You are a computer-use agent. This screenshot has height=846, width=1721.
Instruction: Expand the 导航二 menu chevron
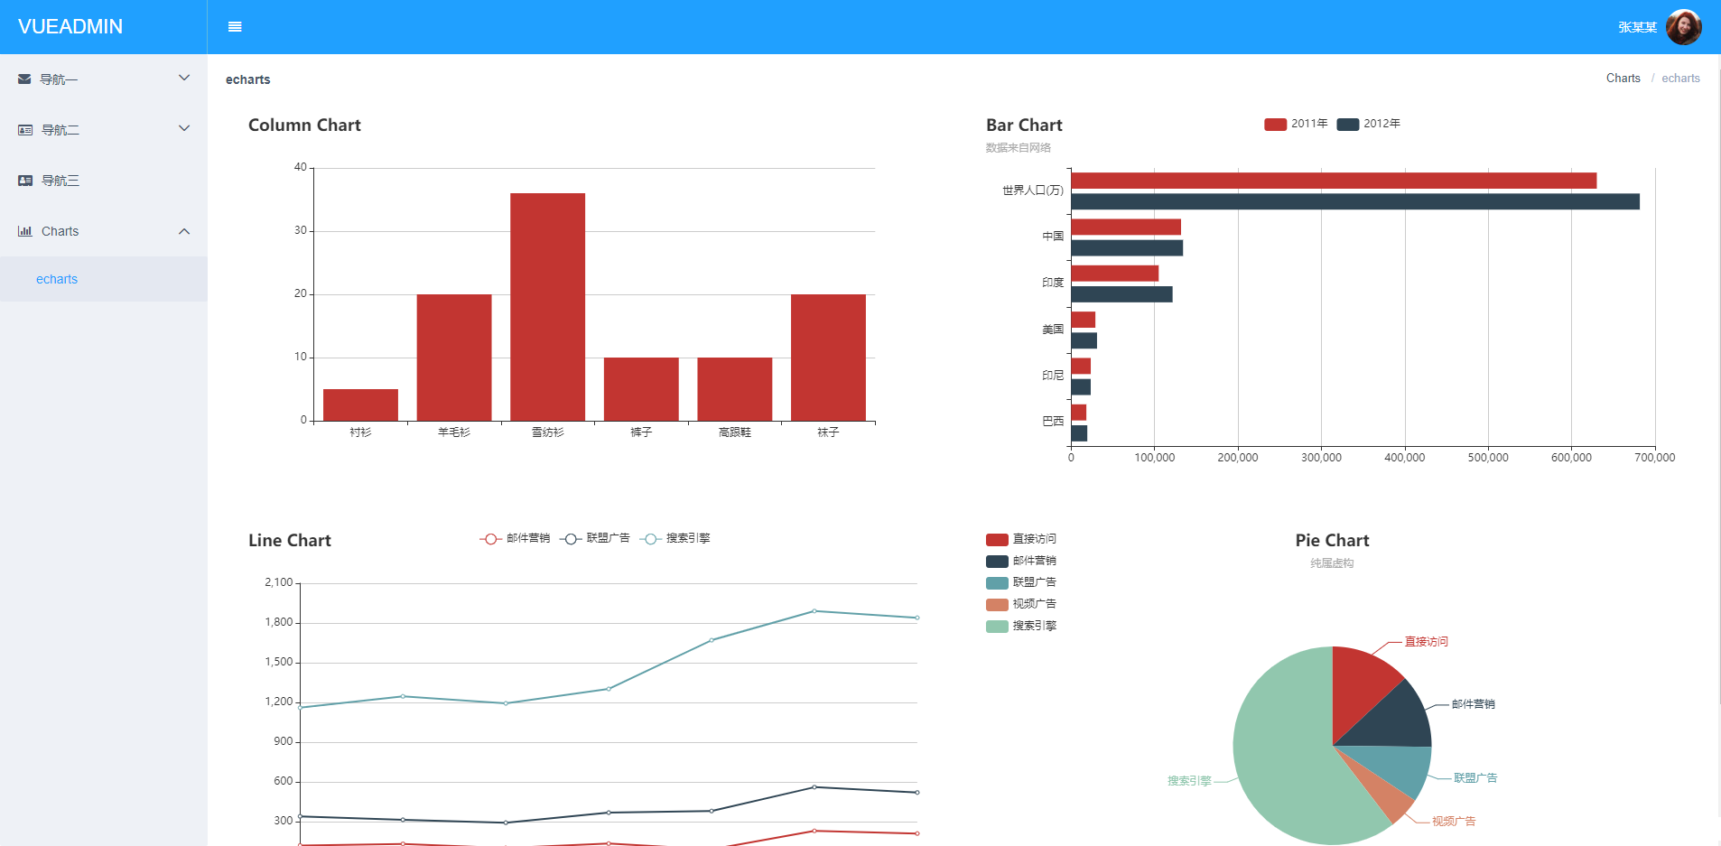tap(185, 129)
